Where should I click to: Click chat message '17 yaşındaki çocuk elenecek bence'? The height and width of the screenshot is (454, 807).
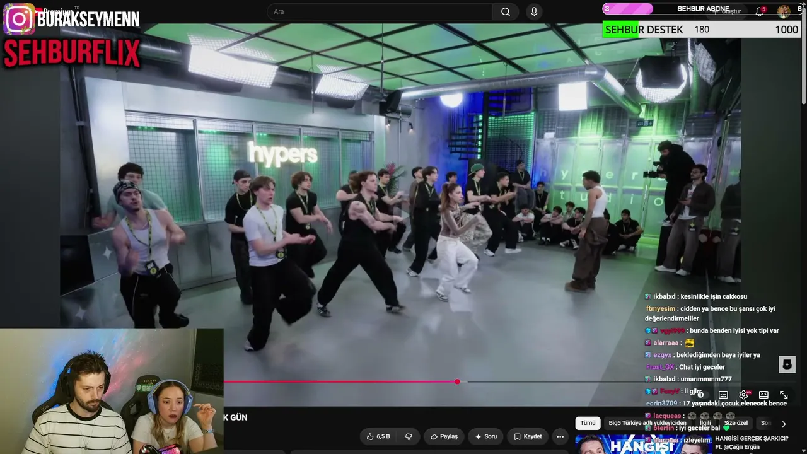734,404
